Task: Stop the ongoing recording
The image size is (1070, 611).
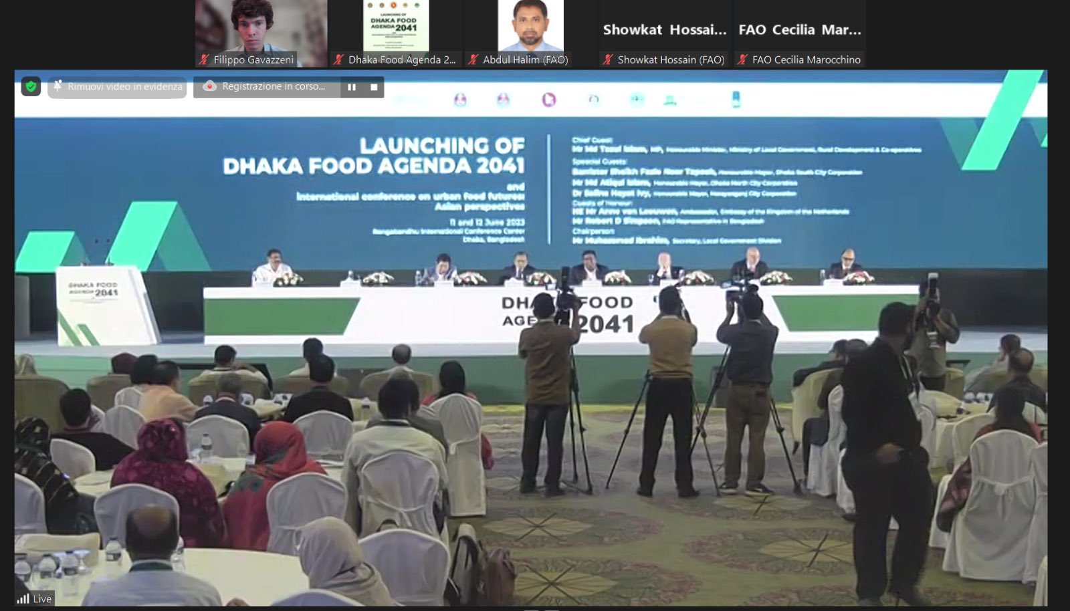Action: (x=374, y=87)
